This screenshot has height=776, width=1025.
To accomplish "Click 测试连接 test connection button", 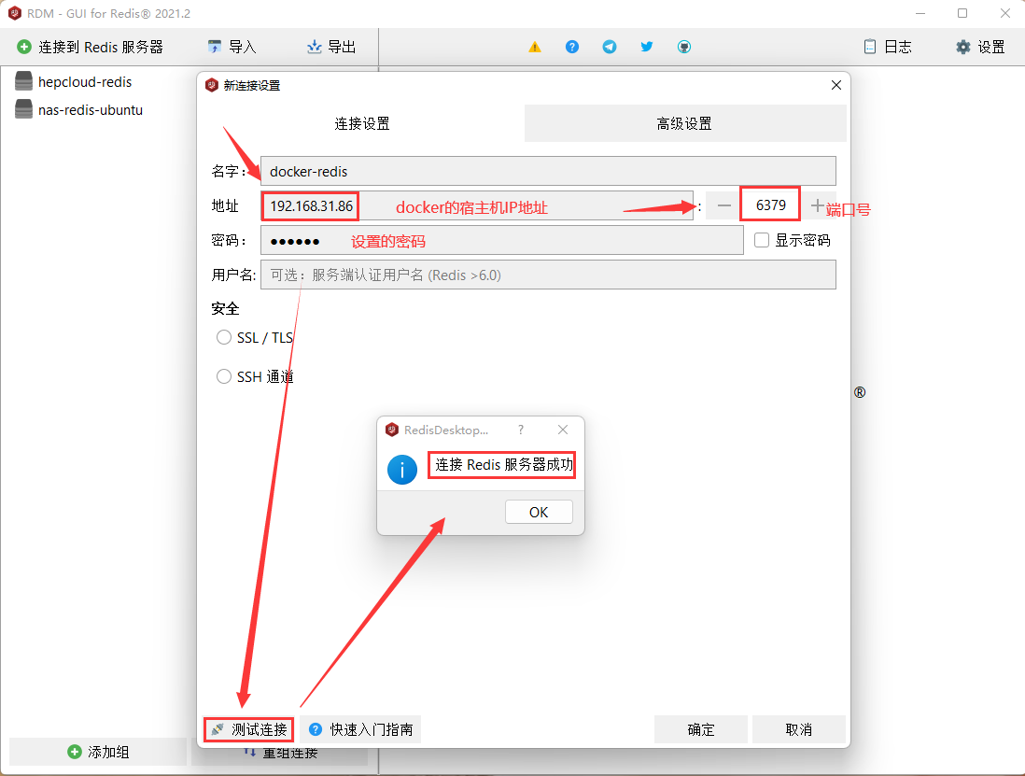I will click(249, 729).
